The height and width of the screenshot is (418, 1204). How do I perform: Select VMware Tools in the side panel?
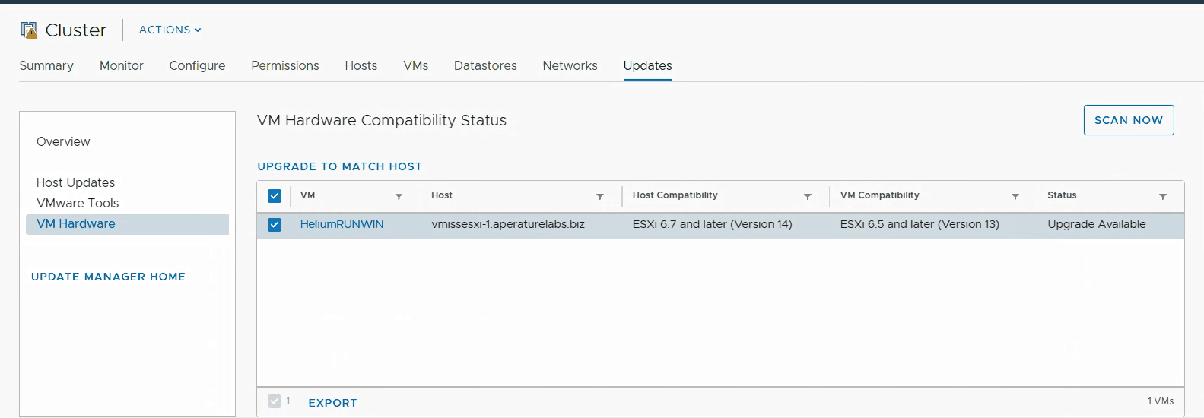(78, 203)
